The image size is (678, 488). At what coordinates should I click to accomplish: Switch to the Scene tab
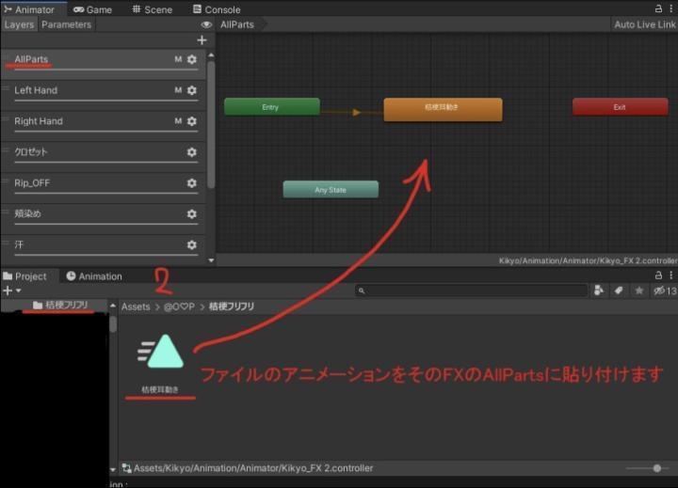tap(153, 9)
